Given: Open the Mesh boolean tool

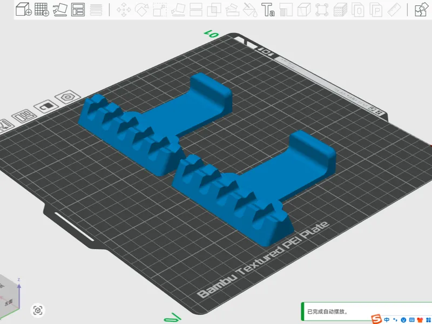Looking at the screenshot, I should click(214, 10).
